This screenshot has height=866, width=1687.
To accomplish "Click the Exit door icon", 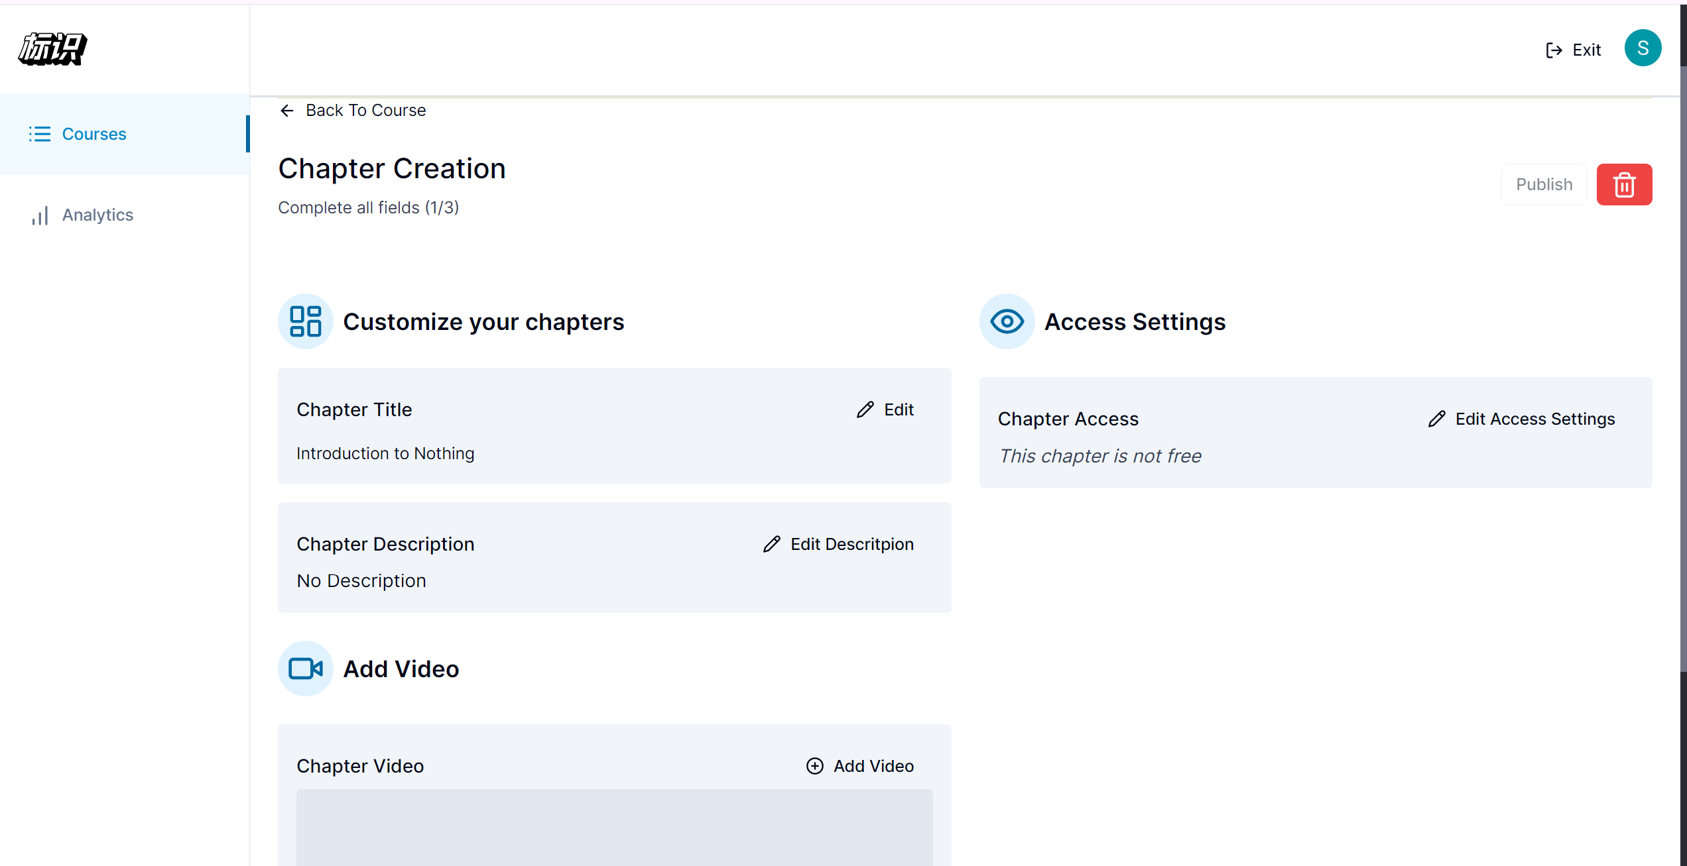I will (x=1553, y=50).
